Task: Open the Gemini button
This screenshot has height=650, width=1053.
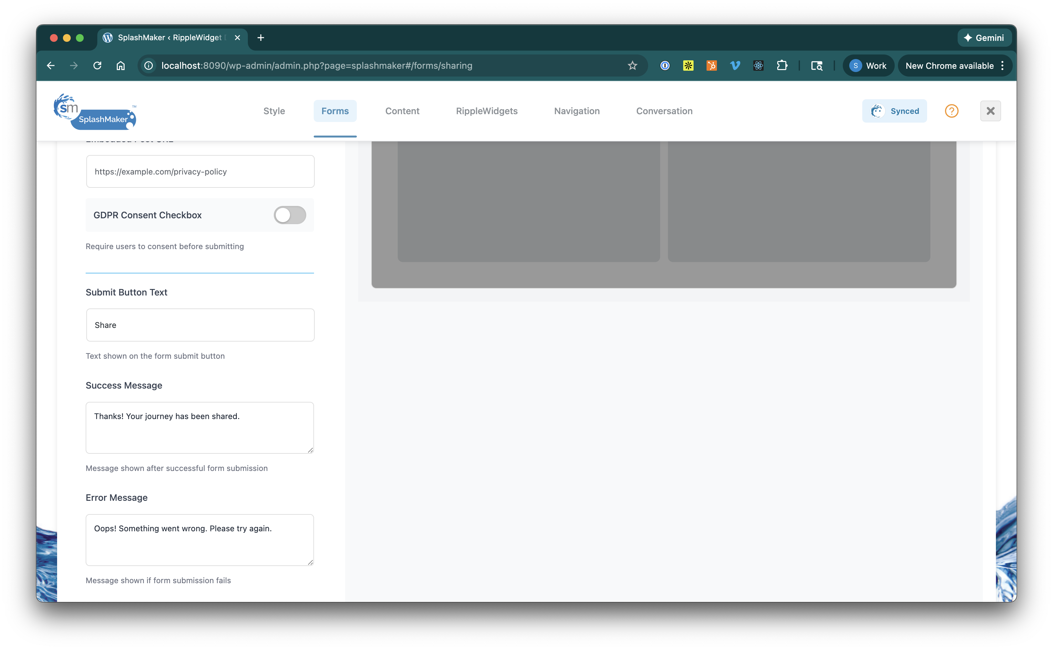Action: coord(984,38)
